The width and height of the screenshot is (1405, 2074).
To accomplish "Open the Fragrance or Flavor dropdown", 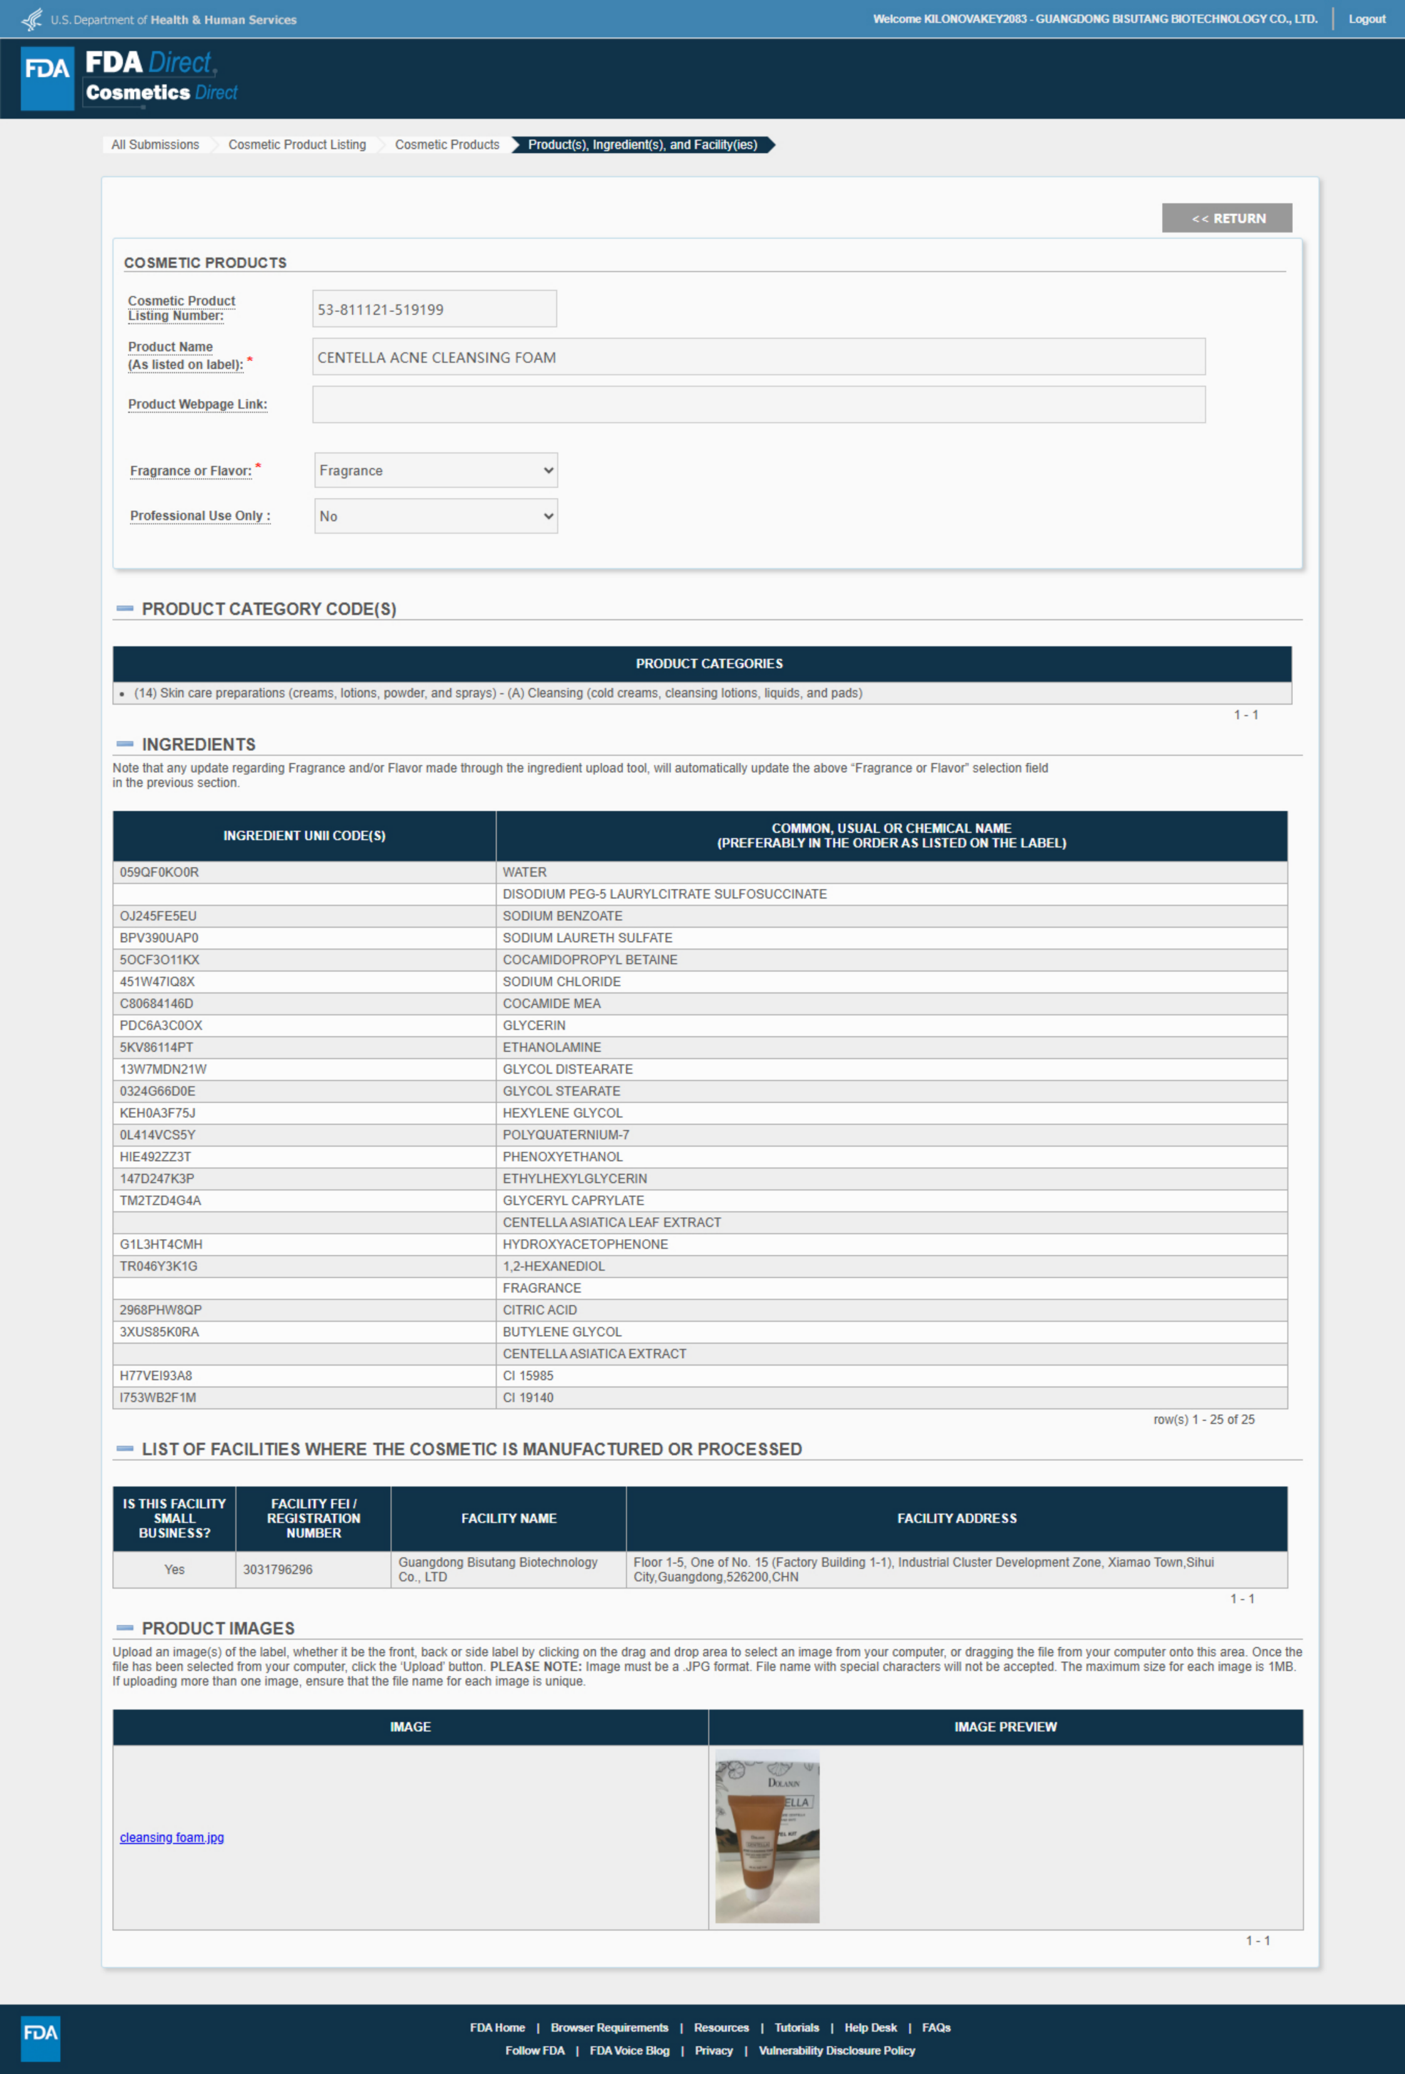I will pyautogui.click(x=435, y=470).
